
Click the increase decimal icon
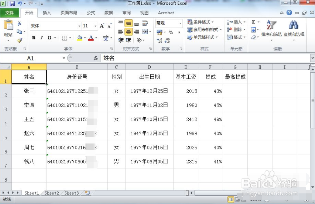[x=160, y=40]
